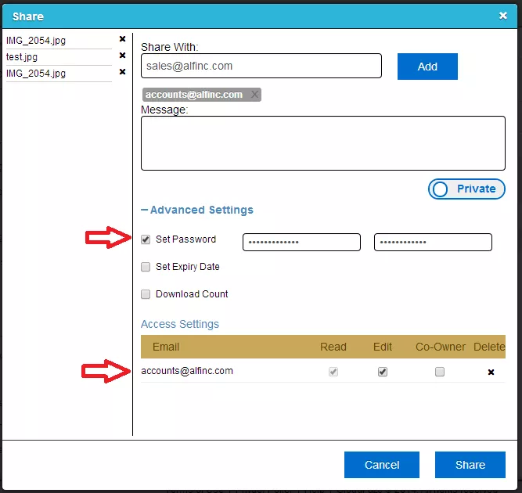Click the Set Expiry Date label
The width and height of the screenshot is (522, 493).
pyautogui.click(x=188, y=267)
